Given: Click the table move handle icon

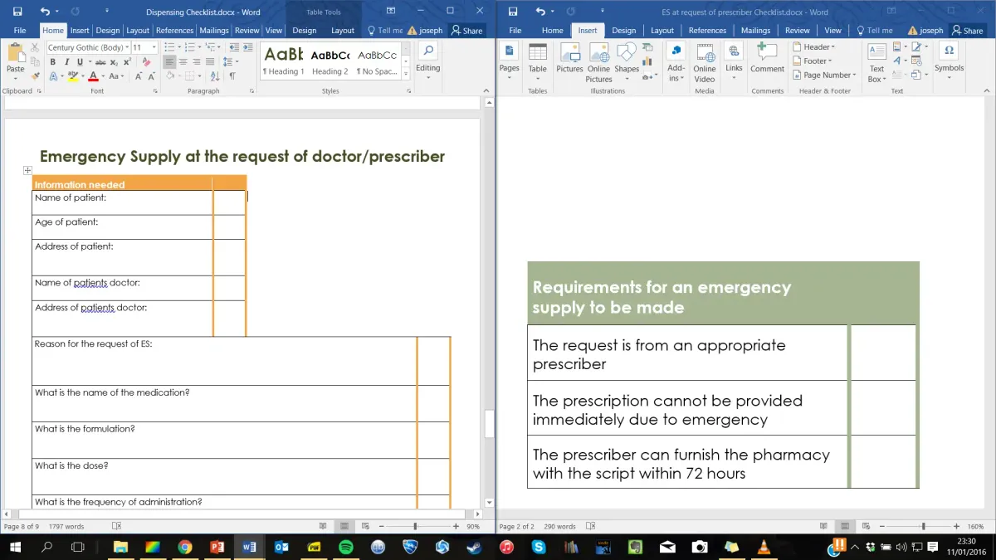Looking at the screenshot, I should 27,170.
